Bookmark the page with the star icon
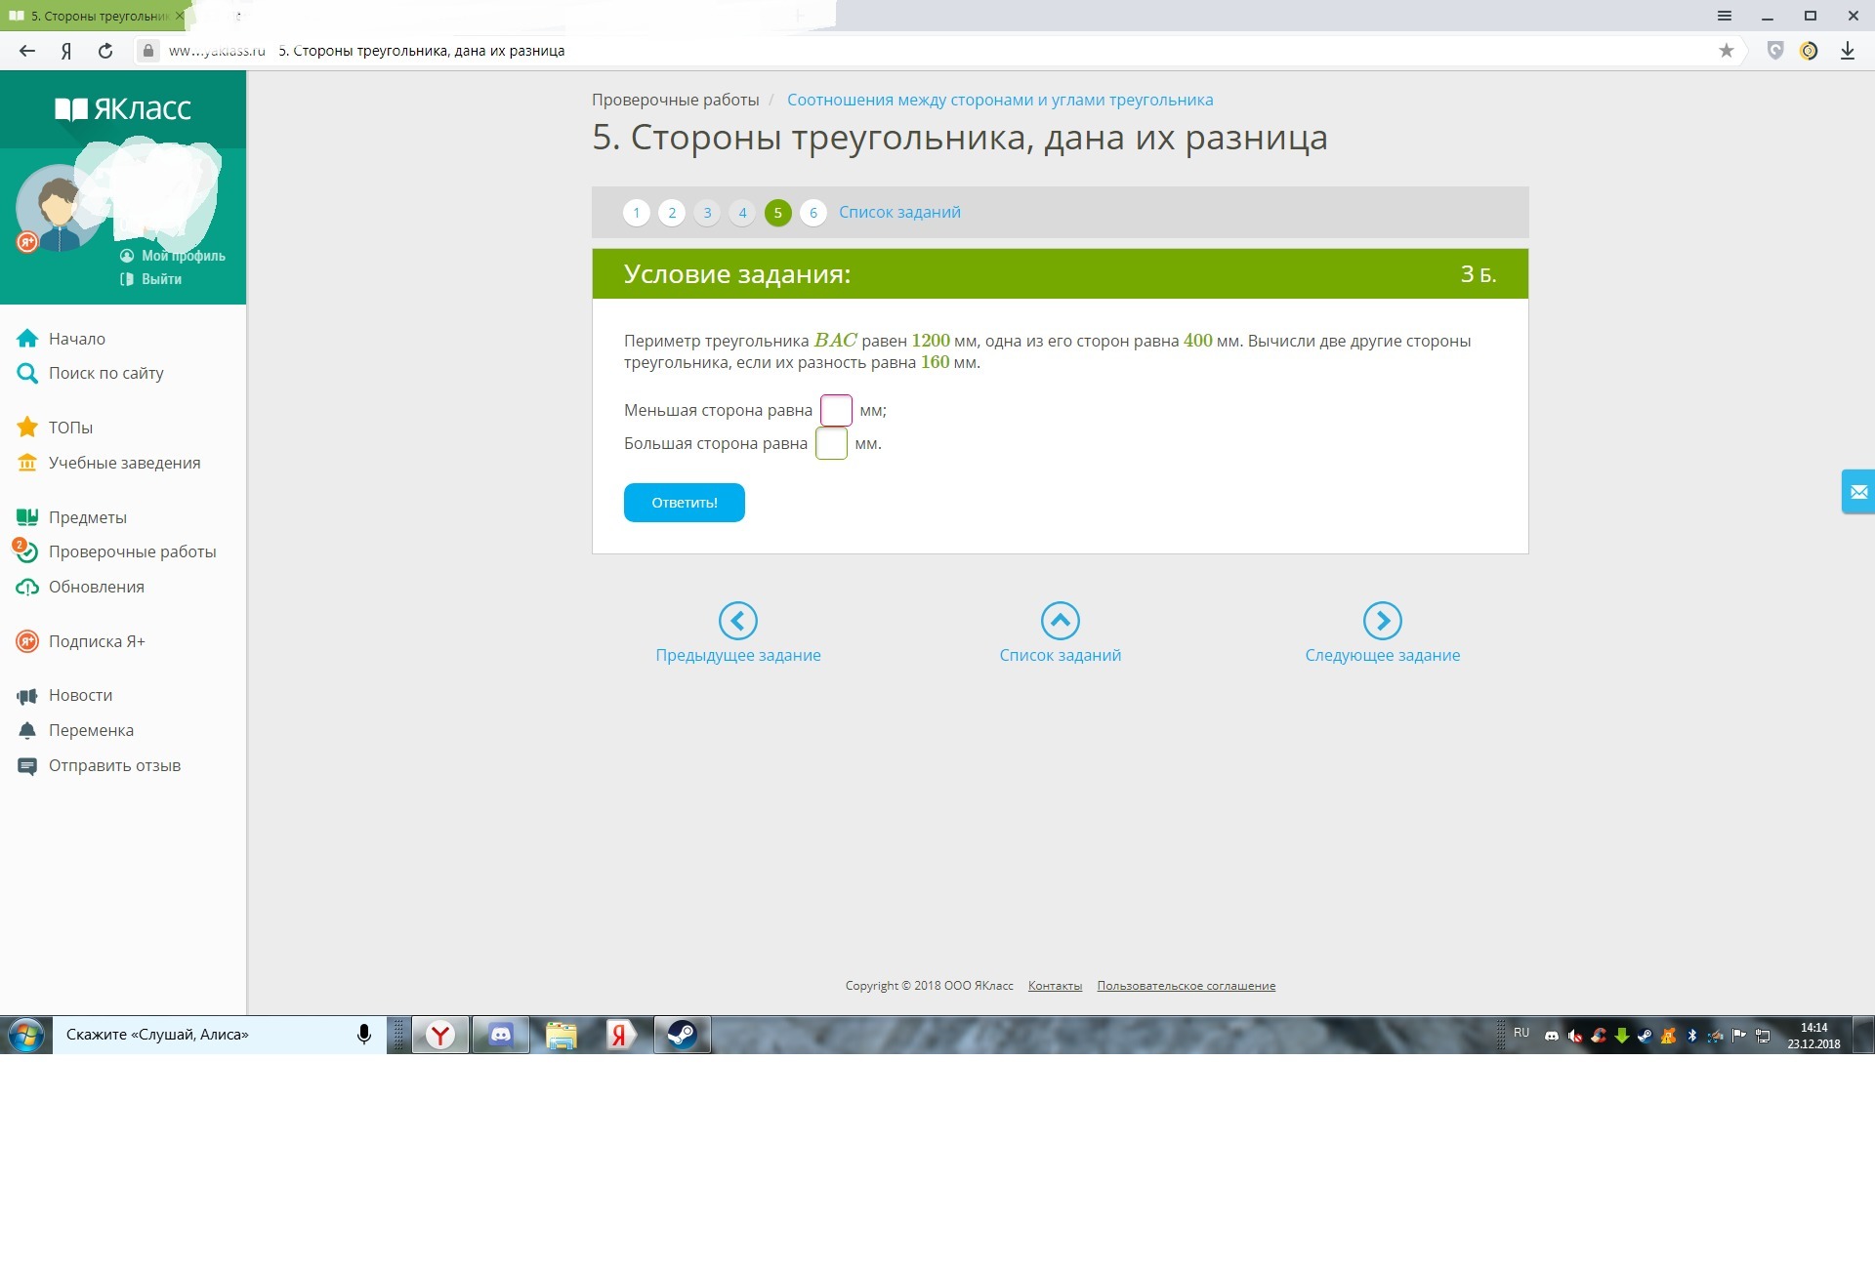This screenshot has height=1265, width=1875. [x=1726, y=51]
